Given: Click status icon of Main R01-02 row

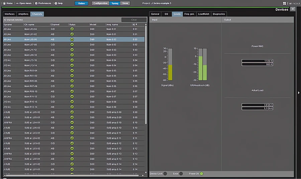Looking at the screenshot, I should point(72,76).
